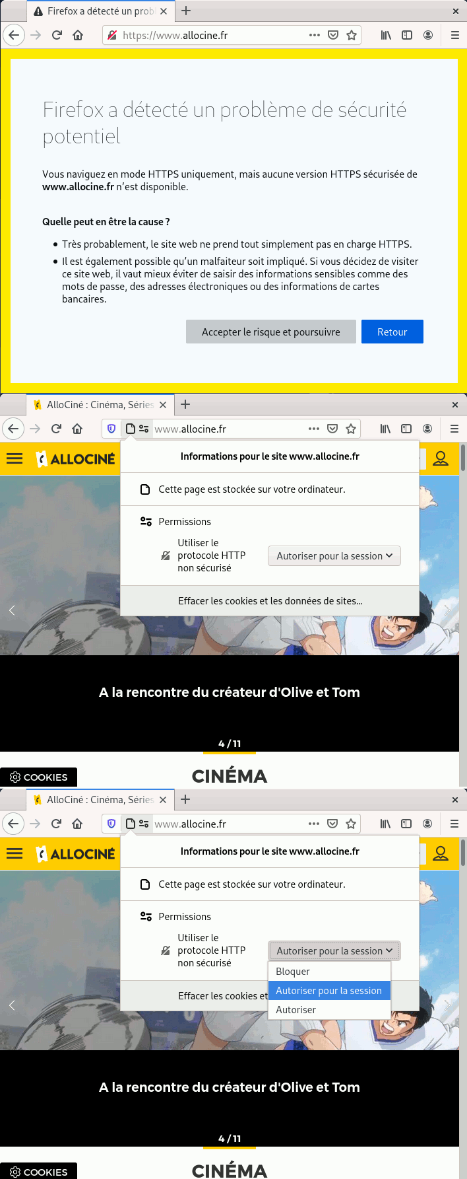Open Library in the middle AlloCiné window

386,429
